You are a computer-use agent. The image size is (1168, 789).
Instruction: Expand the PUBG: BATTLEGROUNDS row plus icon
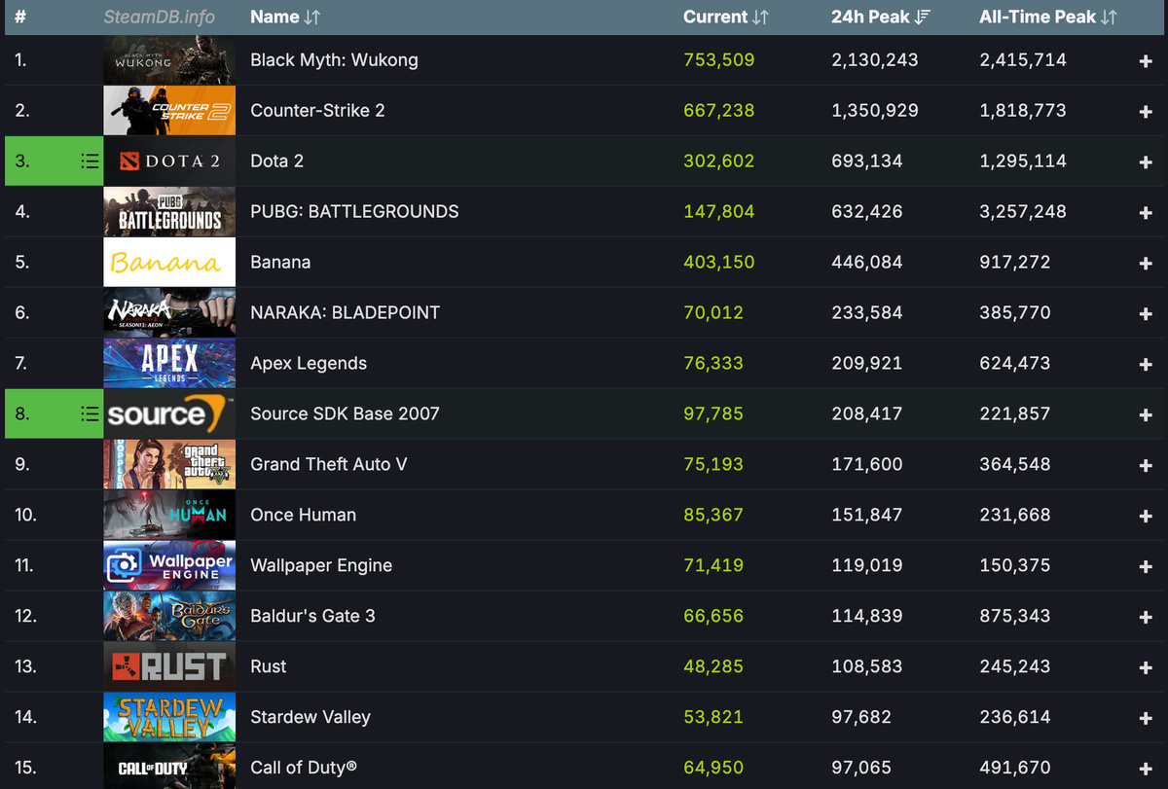tap(1146, 212)
